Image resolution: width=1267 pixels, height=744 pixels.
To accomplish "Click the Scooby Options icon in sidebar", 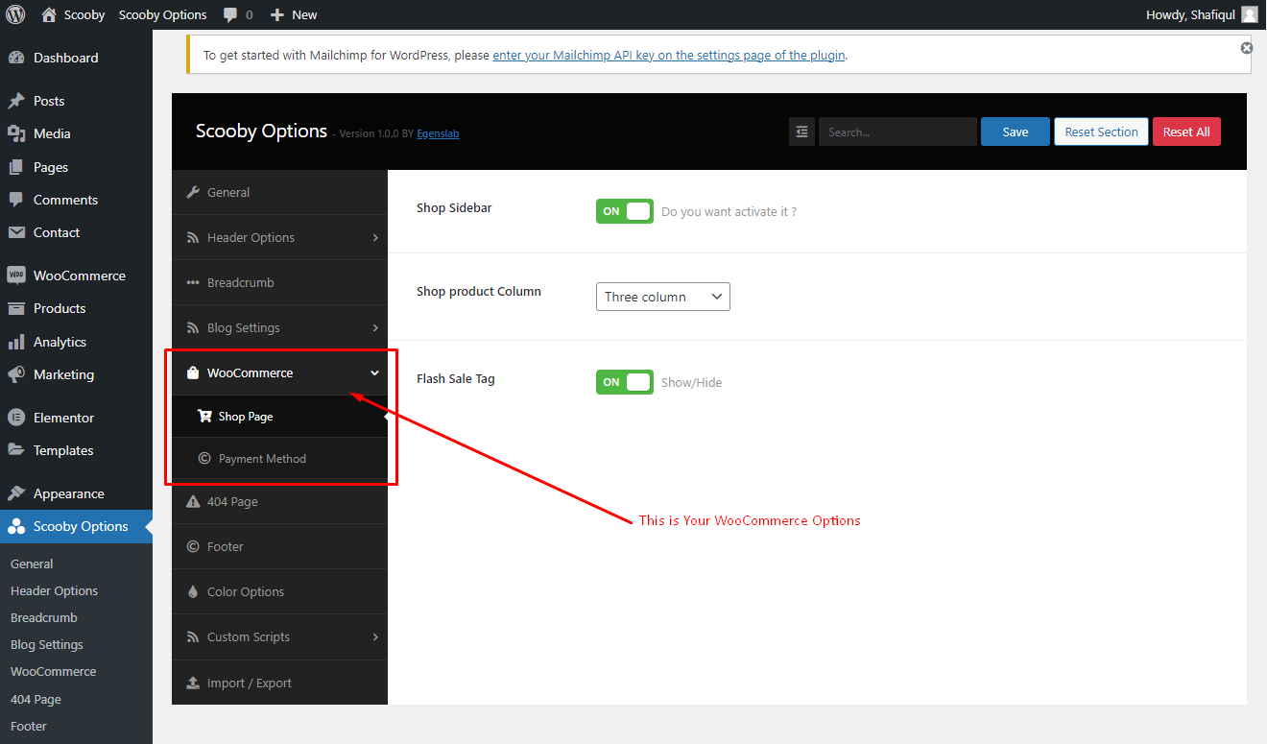I will coord(16,526).
